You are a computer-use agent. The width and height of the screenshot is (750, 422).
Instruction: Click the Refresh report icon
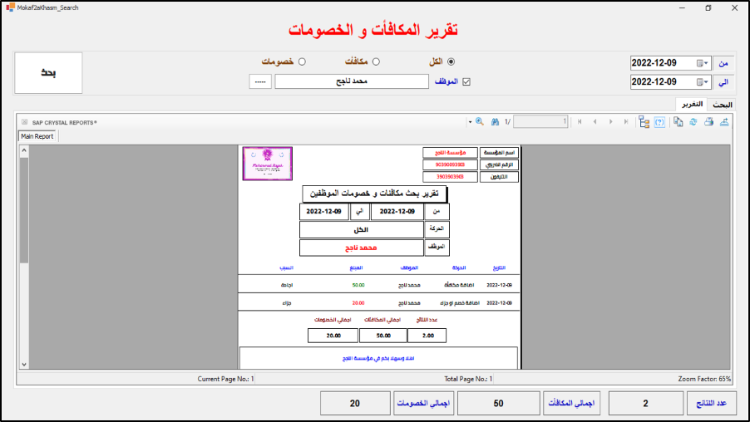point(693,122)
